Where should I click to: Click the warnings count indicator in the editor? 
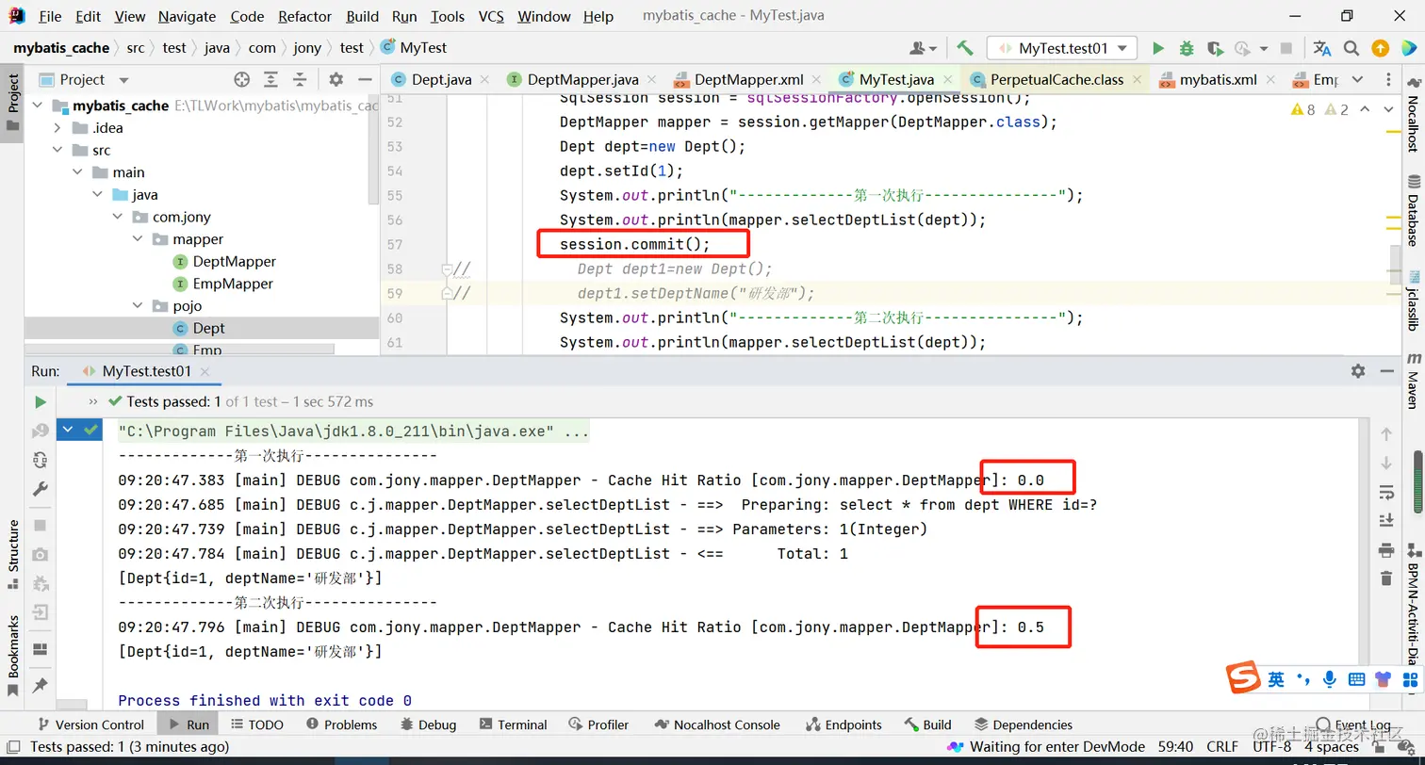point(1303,109)
